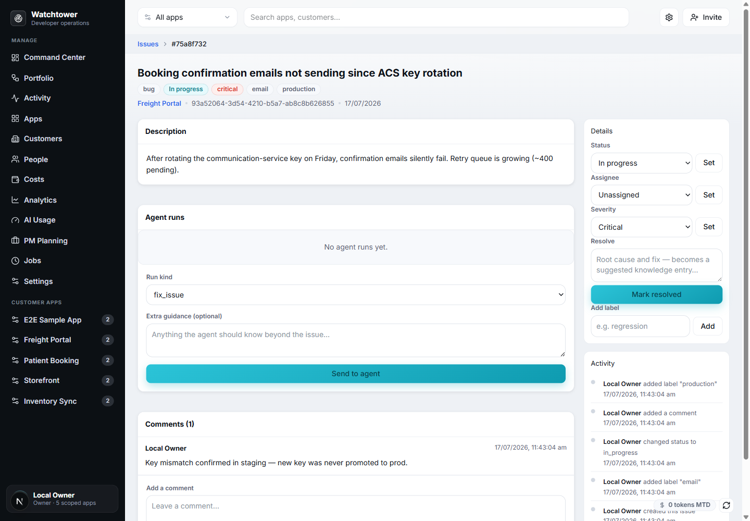The height and width of the screenshot is (521, 750).
Task: Click the refresh icon near tokens badge
Action: click(727, 505)
